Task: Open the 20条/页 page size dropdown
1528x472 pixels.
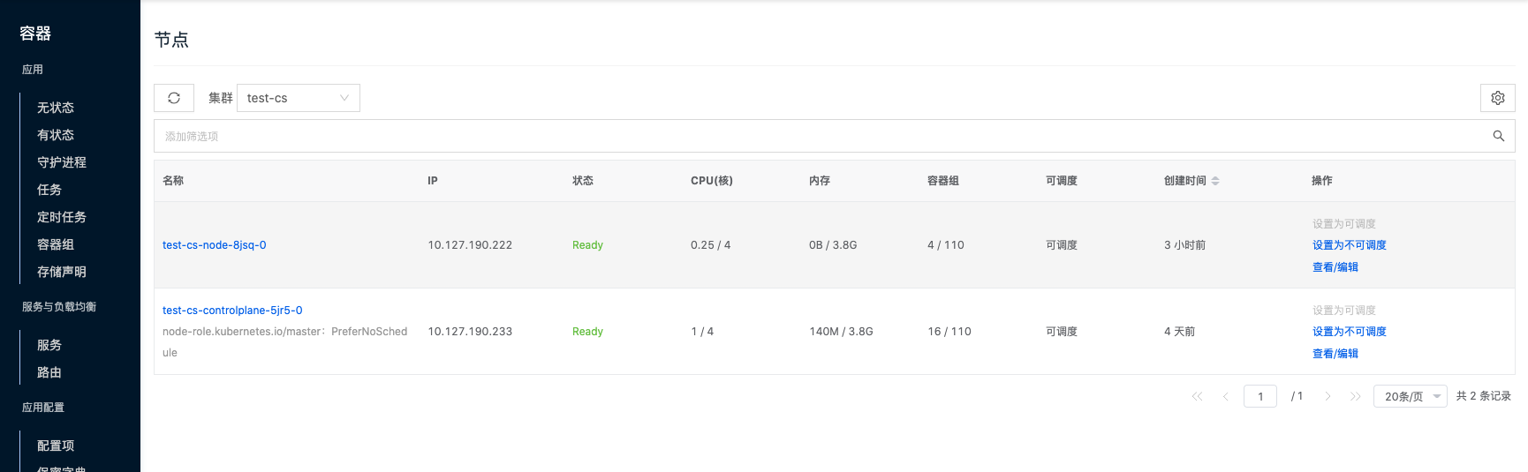Action: click(1410, 396)
